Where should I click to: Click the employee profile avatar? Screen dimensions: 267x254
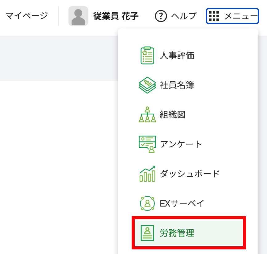78,16
